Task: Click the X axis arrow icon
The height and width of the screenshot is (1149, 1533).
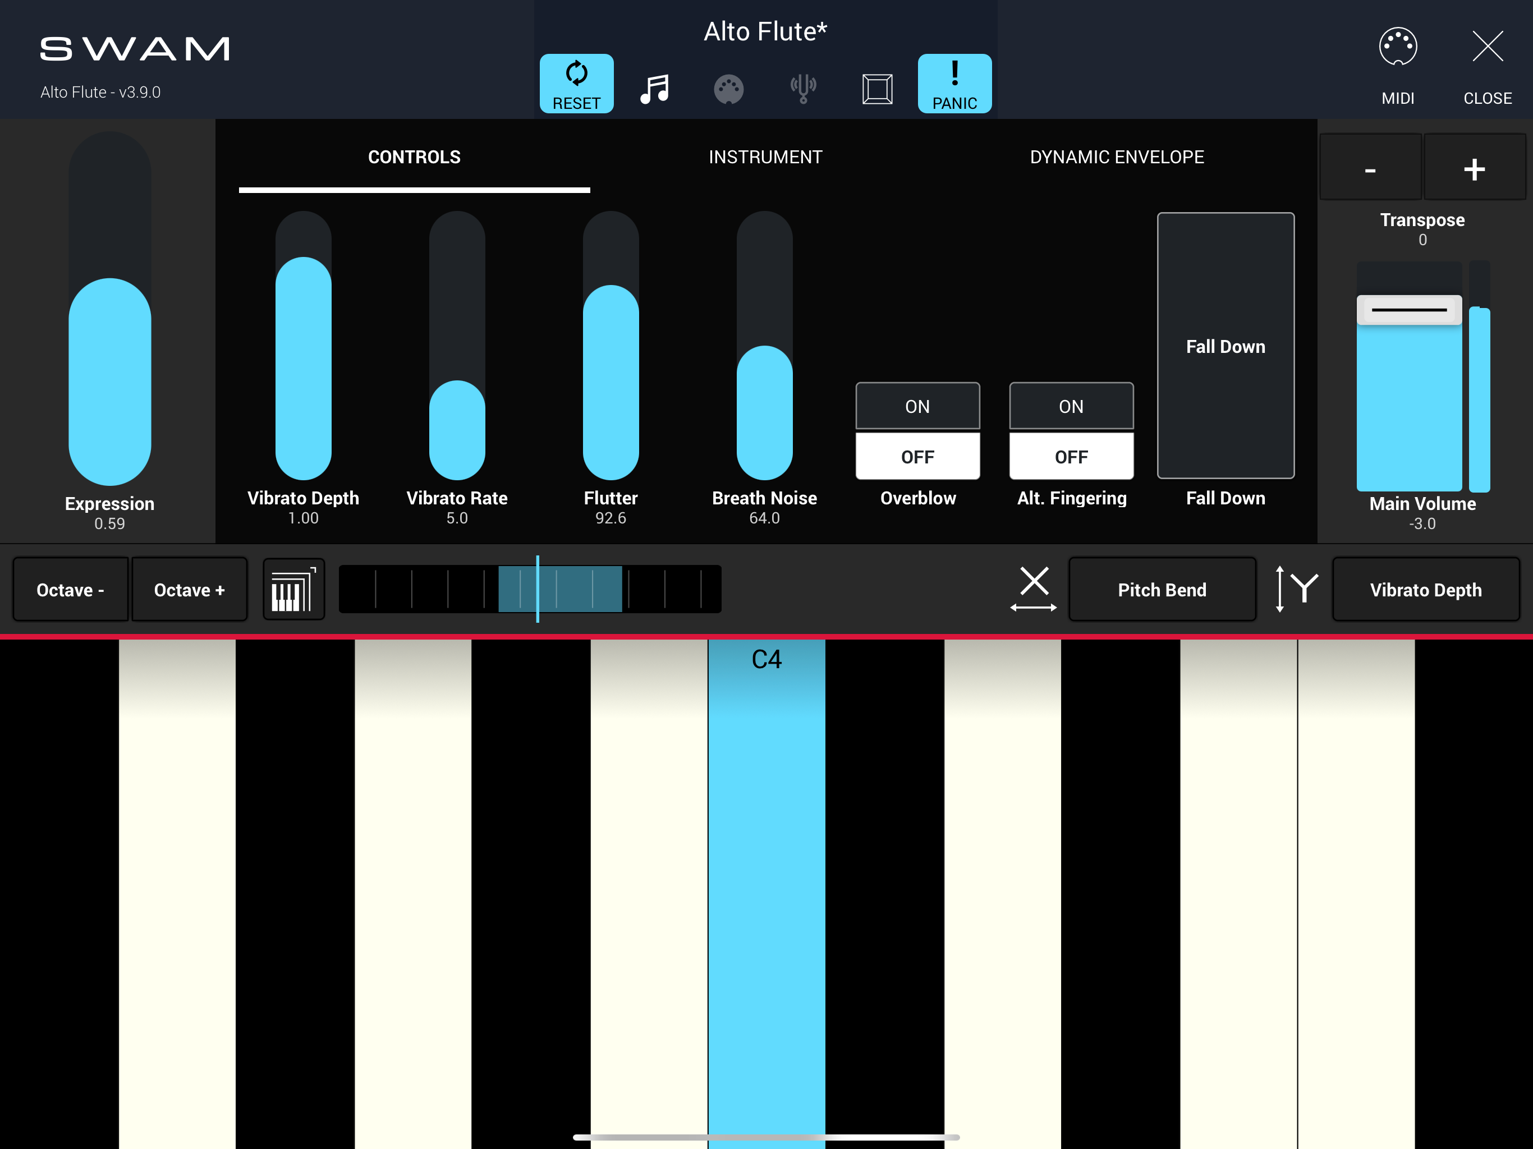Action: 1034,590
